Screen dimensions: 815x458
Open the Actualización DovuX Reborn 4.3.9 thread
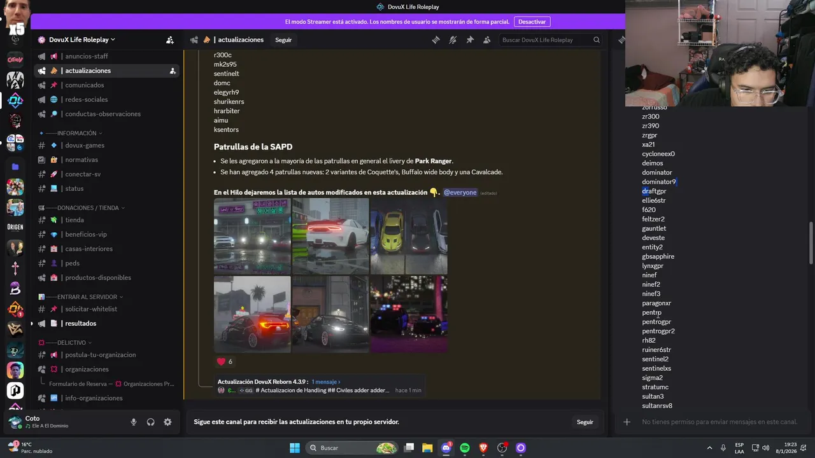pyautogui.click(x=263, y=382)
